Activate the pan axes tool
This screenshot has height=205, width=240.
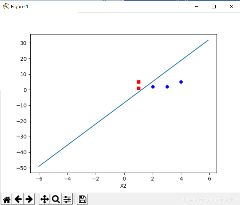pos(44,199)
